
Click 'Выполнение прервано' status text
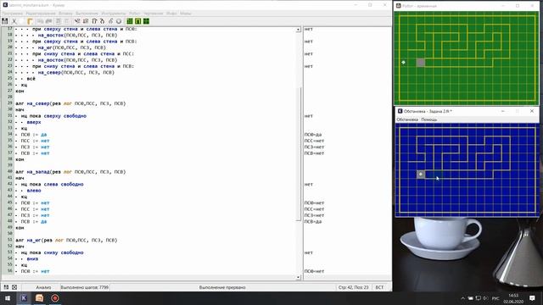(x=222, y=287)
